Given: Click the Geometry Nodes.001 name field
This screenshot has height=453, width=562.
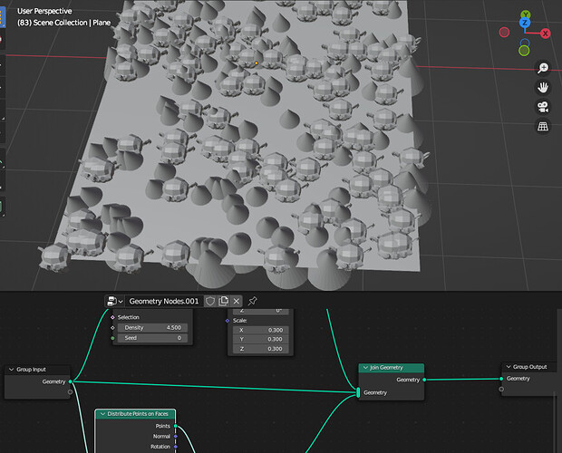Looking at the screenshot, I should (x=164, y=301).
